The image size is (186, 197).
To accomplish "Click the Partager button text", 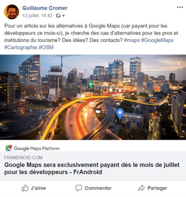I will pyautogui.click(x=157, y=188).
